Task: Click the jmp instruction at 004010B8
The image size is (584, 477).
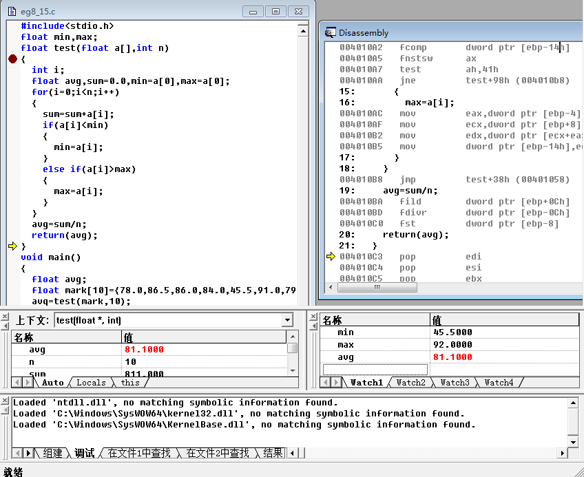Action: pyautogui.click(x=455, y=180)
